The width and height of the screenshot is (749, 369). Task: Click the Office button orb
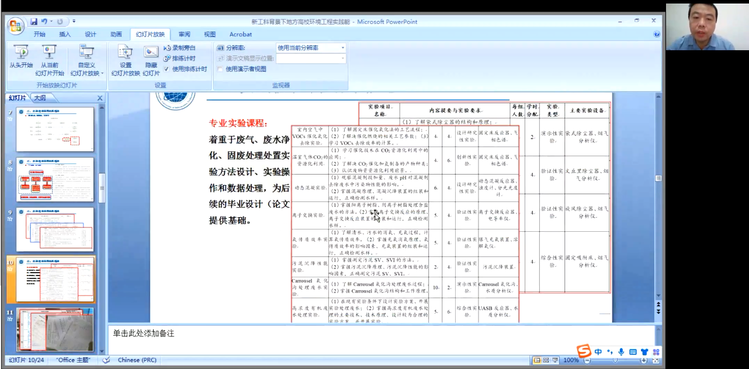pyautogui.click(x=15, y=26)
